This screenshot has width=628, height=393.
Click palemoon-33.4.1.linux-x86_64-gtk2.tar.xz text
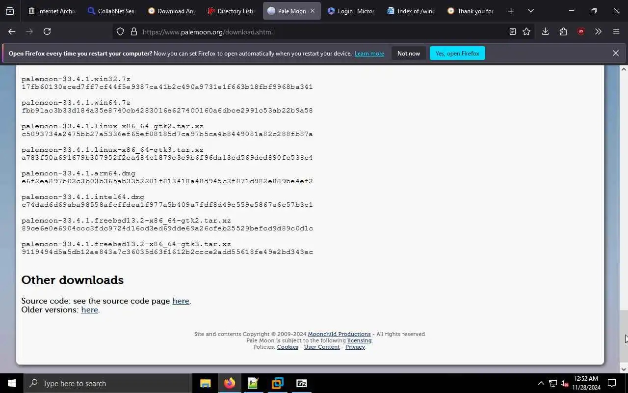click(x=112, y=126)
